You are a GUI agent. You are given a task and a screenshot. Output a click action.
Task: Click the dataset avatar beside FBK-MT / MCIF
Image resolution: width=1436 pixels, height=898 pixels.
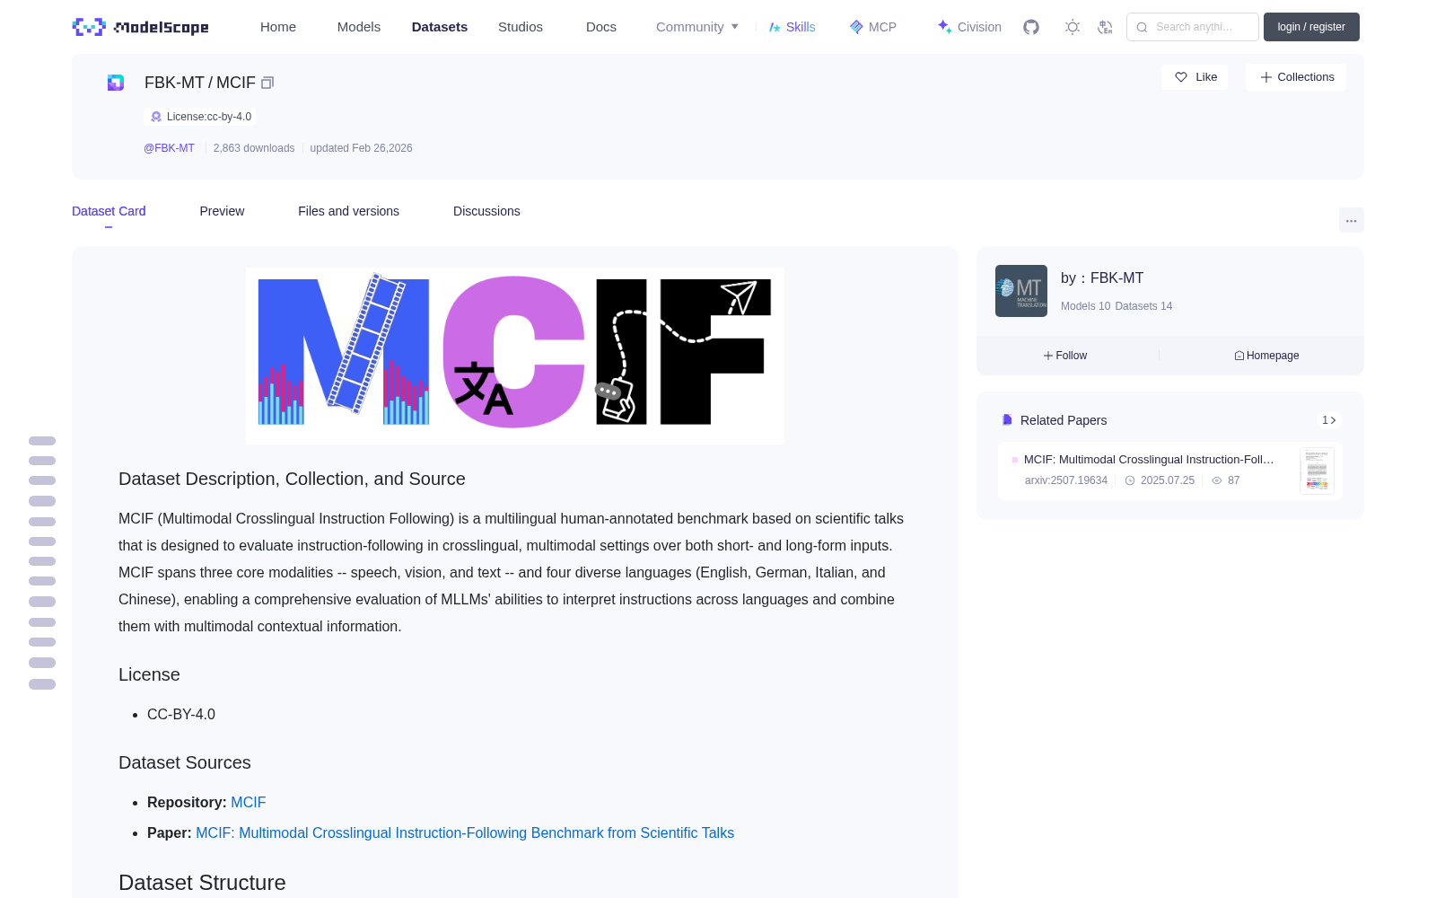pos(116,83)
